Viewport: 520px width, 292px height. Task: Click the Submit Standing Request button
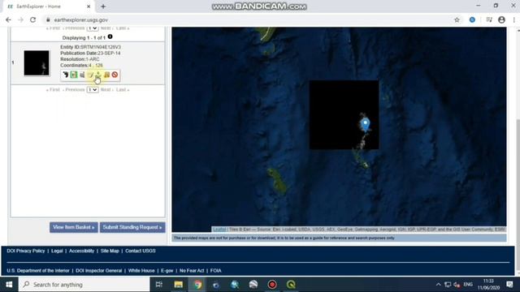132,227
